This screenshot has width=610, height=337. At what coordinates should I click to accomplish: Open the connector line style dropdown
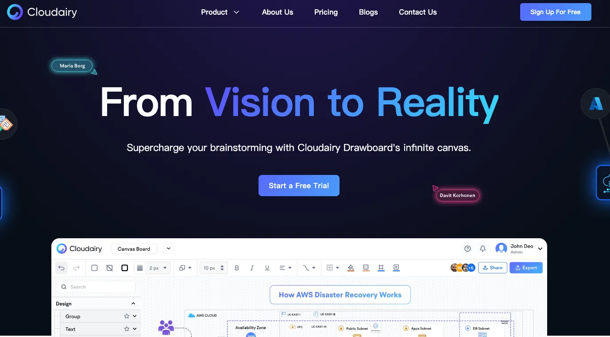(309, 268)
